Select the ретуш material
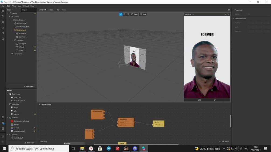Image resolution: width=271 pixels, height=152 pixels. coord(16,108)
